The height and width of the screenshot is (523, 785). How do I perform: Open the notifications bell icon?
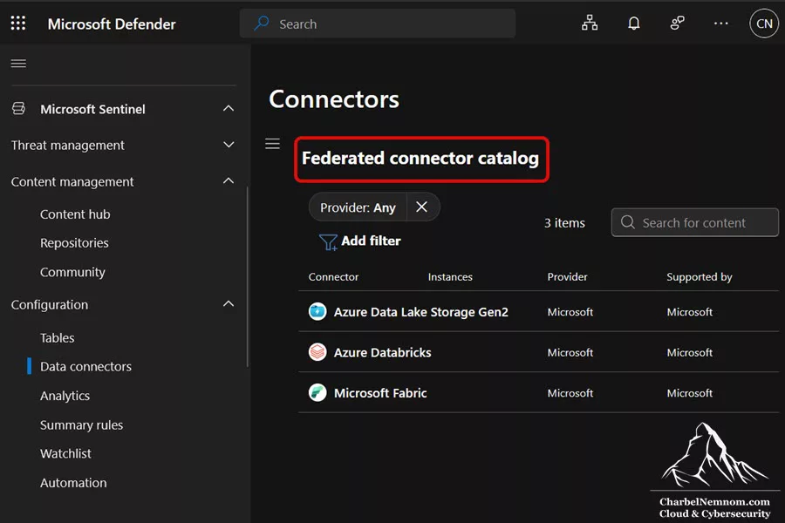click(633, 23)
